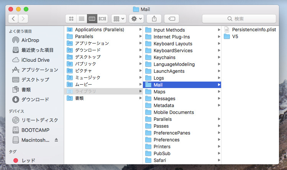Open アプリケーション in the sidebar

[35, 70]
